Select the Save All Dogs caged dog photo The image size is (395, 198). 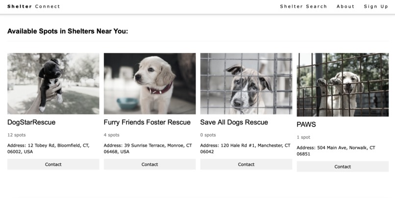[246, 84]
